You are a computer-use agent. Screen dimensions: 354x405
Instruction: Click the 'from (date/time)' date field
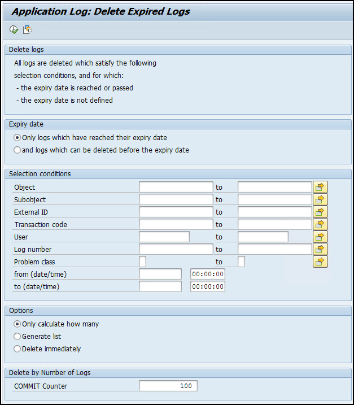tap(160, 274)
